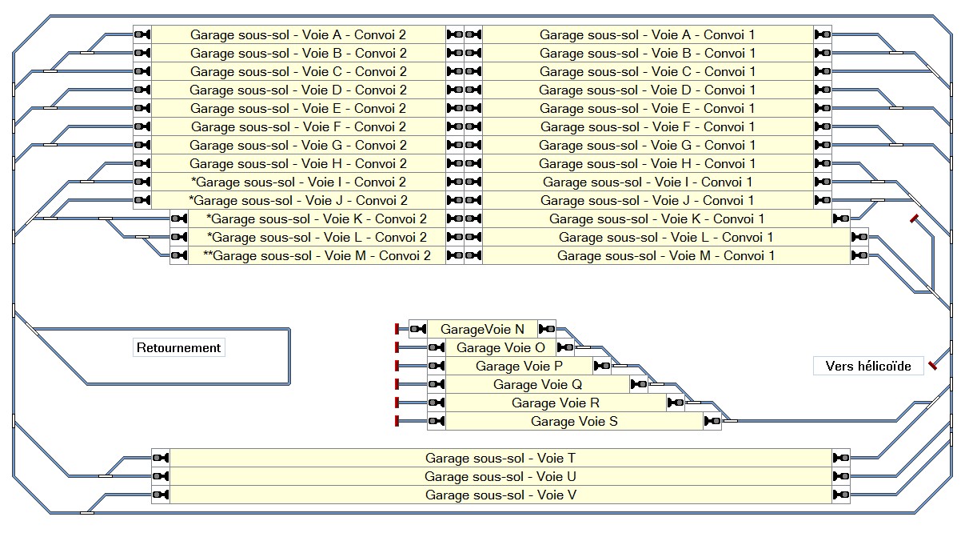This screenshot has width=965, height=533.
Task: Click signal icon left of Voie U
Action: point(161,476)
